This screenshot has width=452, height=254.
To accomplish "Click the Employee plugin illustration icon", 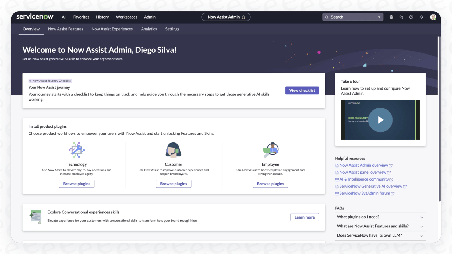I will pyautogui.click(x=270, y=150).
